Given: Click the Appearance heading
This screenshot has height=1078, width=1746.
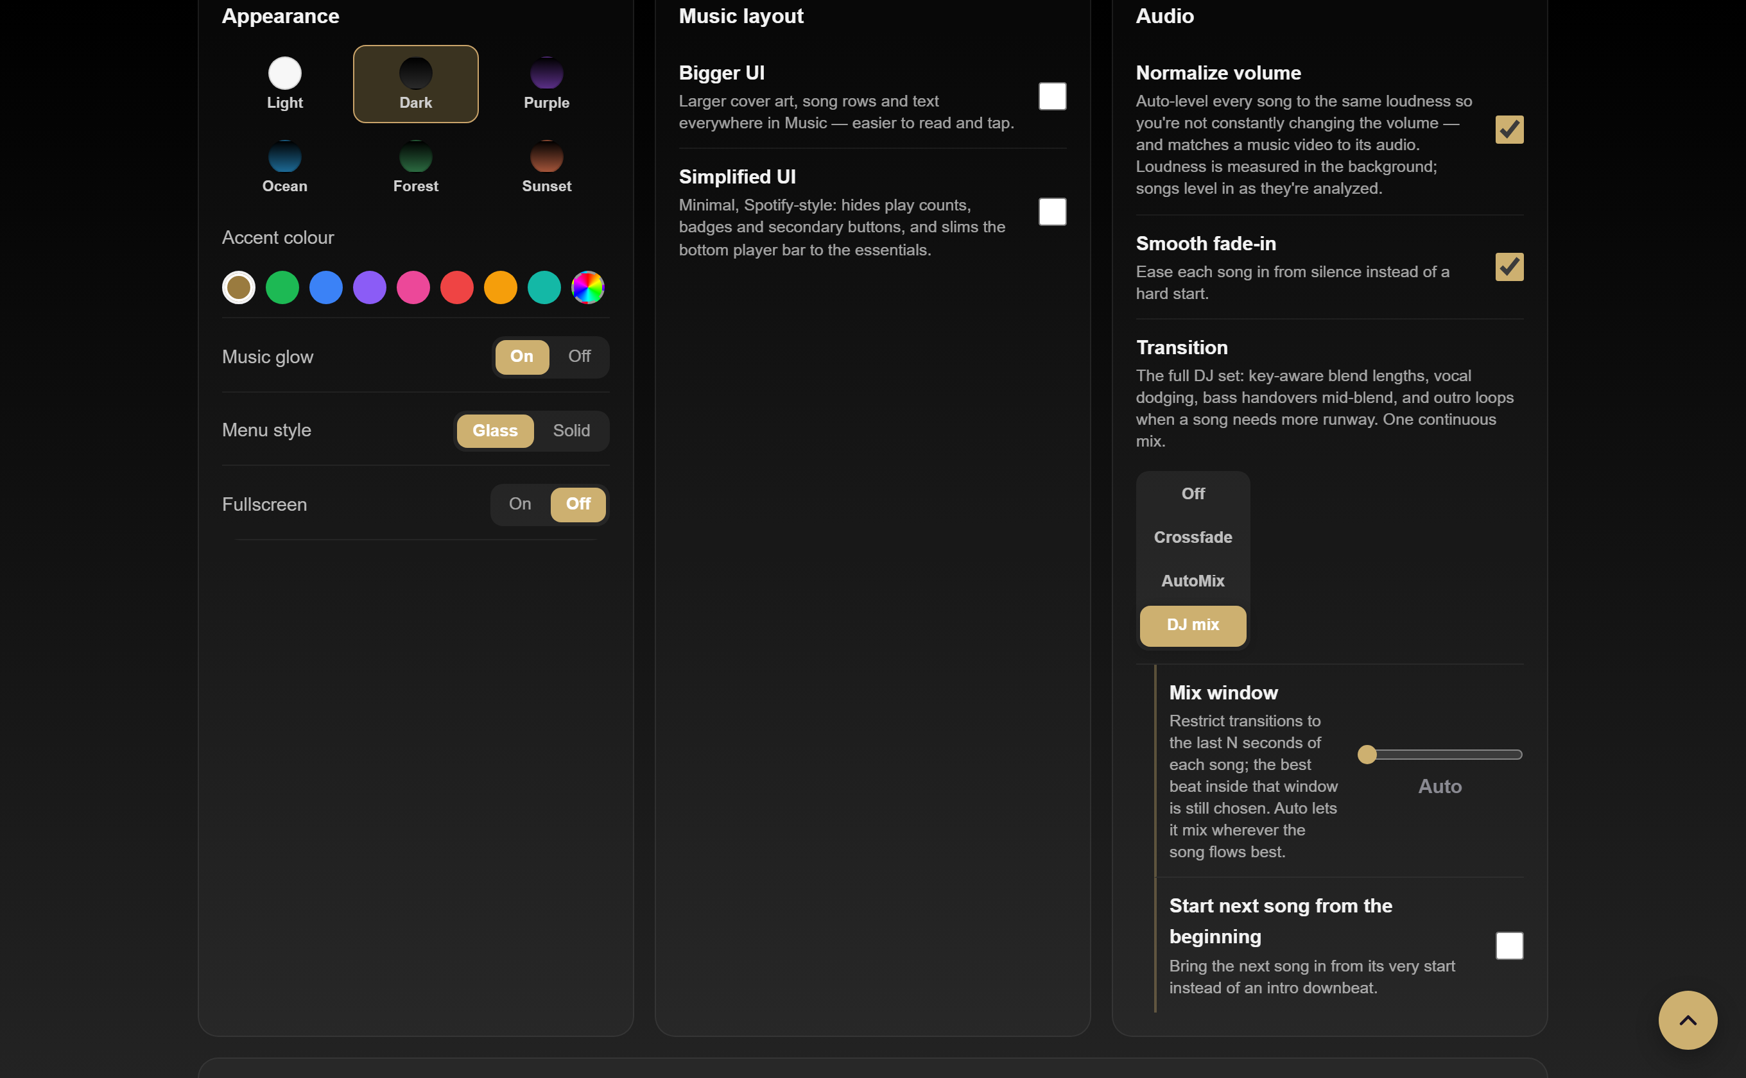Looking at the screenshot, I should pyautogui.click(x=281, y=15).
